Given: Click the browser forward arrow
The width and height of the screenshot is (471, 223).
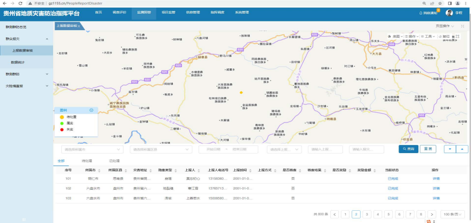Looking at the screenshot, I should (x=12, y=3).
